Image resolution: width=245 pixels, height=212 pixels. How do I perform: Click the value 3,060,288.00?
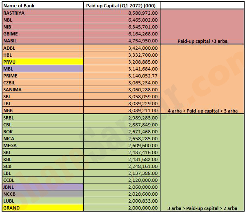pos(143,90)
